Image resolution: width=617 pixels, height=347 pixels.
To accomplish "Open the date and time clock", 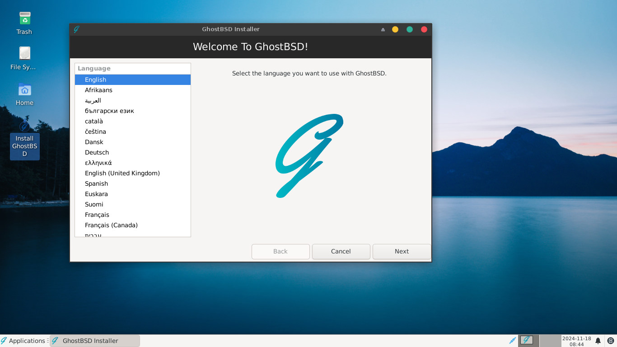I will [x=577, y=341].
